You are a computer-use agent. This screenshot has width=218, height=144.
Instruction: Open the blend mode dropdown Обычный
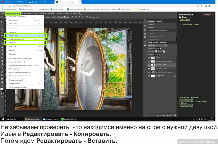coord(157,46)
